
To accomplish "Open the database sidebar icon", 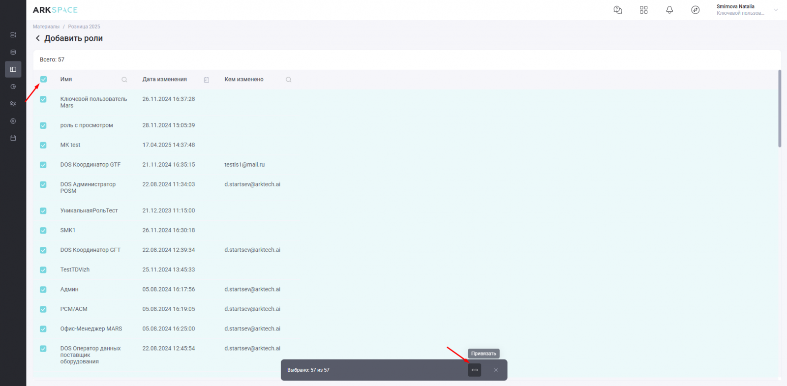I will [x=13, y=52].
